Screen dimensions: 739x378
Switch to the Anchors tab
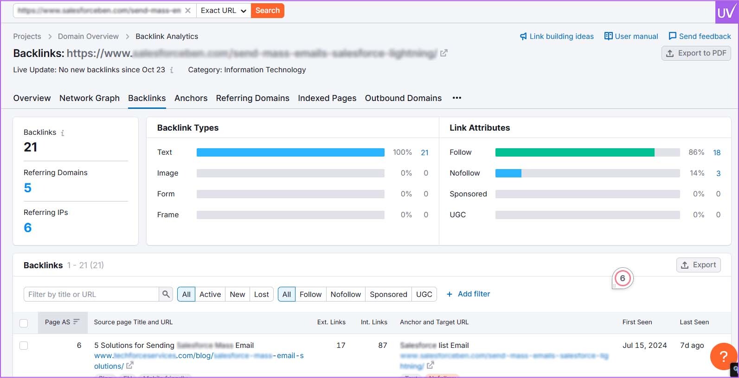tap(191, 98)
